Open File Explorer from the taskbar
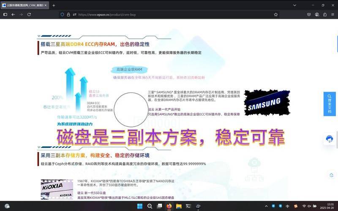Image resolution: width=338 pixels, height=211 pixels. click(x=179, y=206)
